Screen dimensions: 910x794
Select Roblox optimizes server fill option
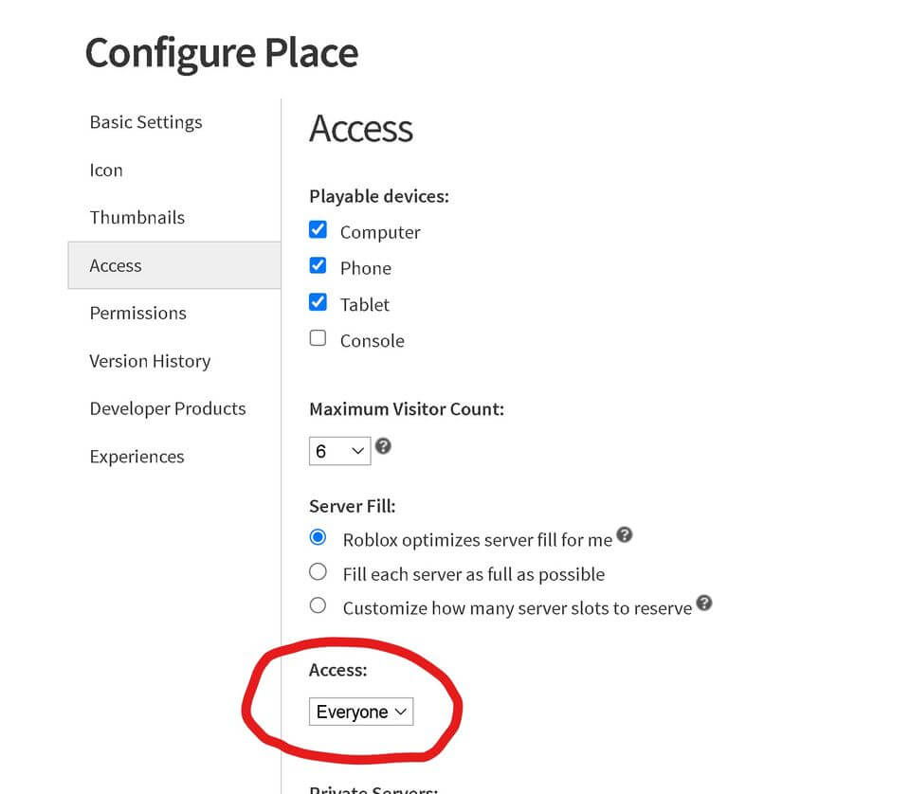(318, 538)
